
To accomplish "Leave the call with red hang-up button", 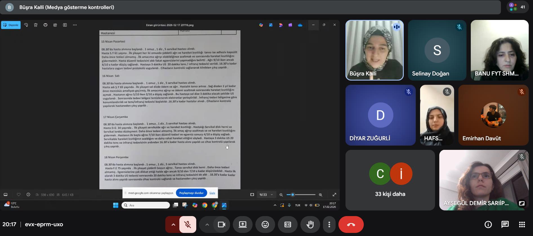I will point(351,224).
